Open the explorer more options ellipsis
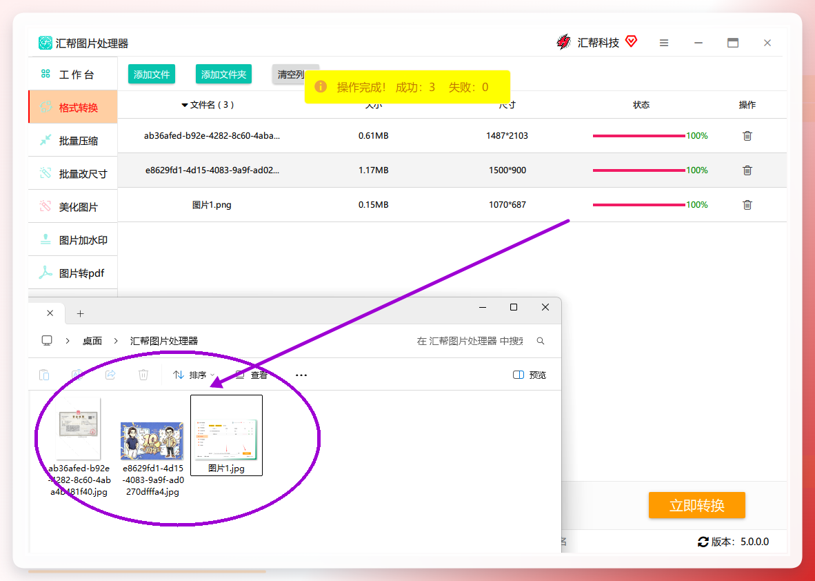Screen dimensions: 815x581 tap(301, 375)
